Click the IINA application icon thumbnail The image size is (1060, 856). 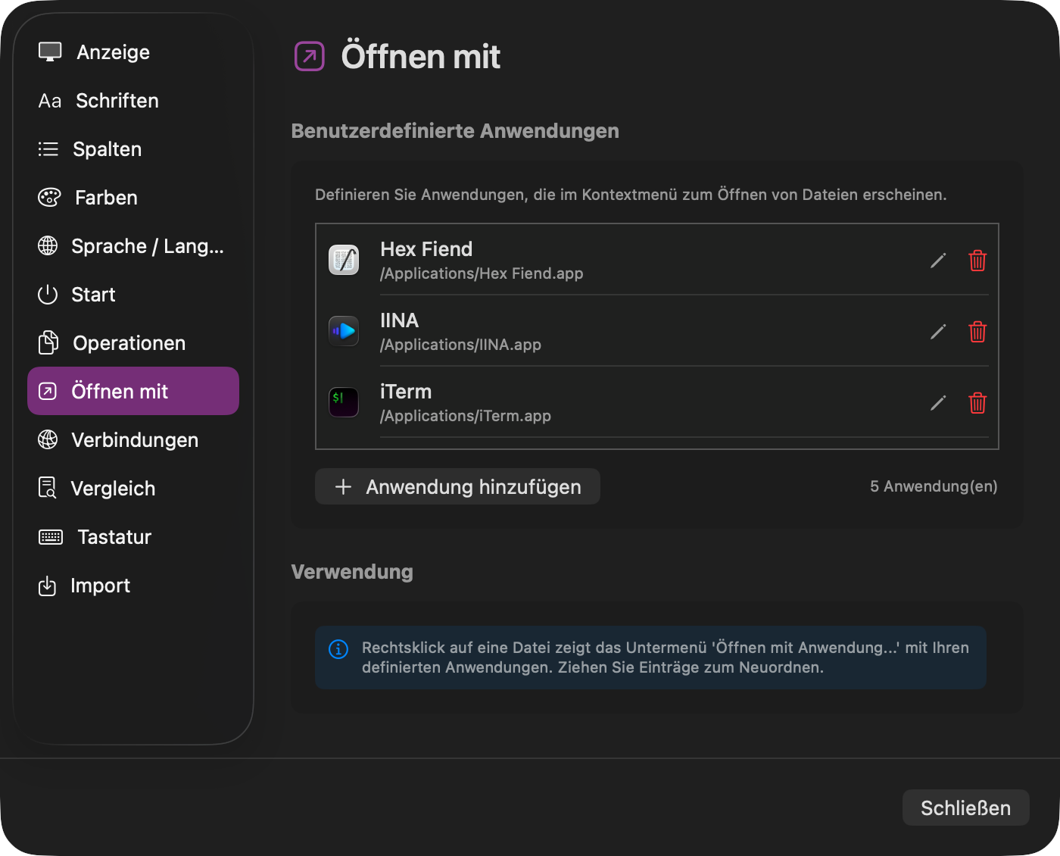pos(343,331)
